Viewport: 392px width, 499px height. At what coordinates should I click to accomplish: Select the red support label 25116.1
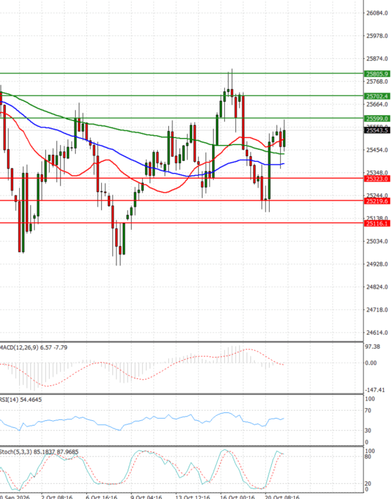tap(377, 223)
